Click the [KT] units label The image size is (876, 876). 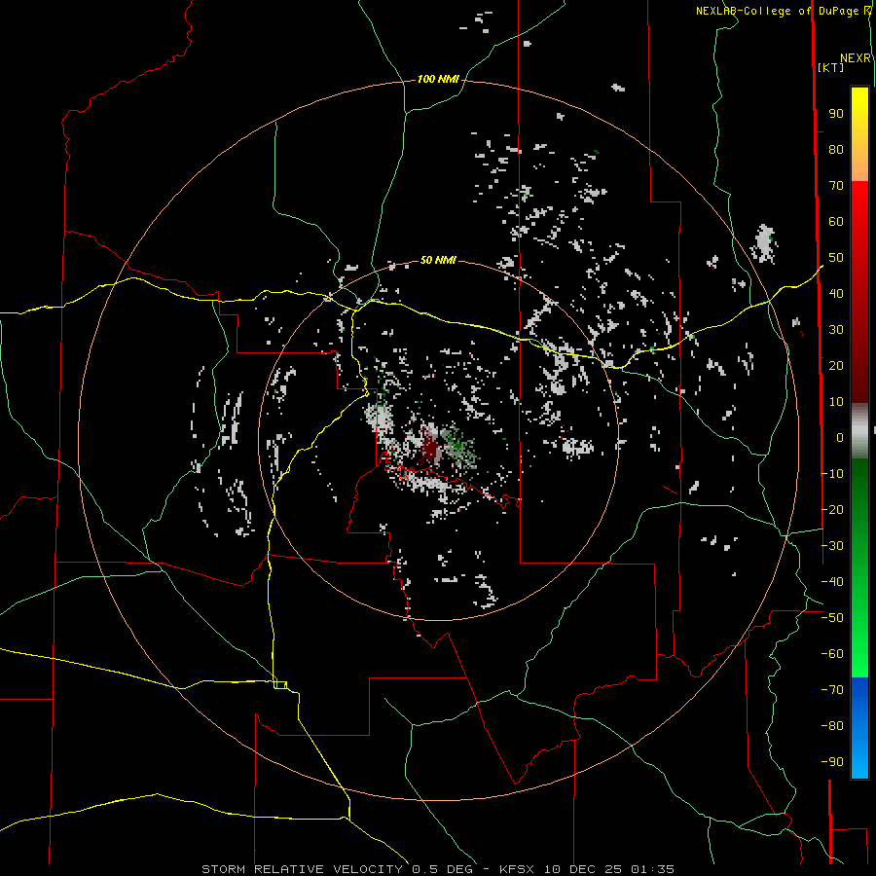(831, 67)
